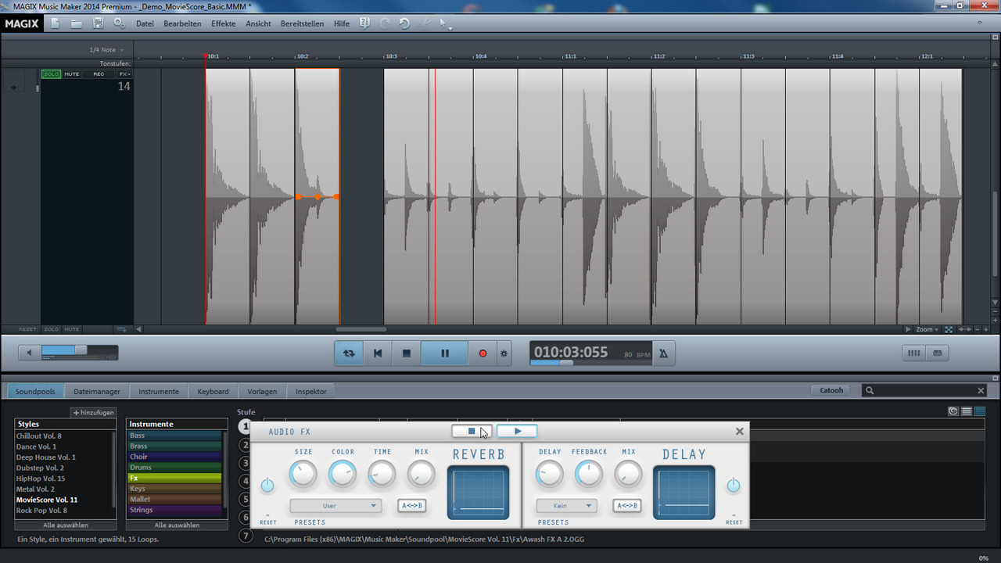Open record settings gear beside record button

coord(504,353)
